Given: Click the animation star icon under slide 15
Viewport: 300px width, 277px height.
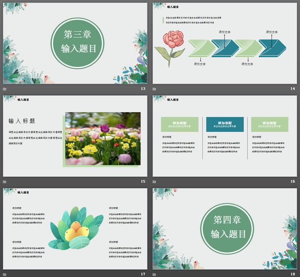Looking at the screenshot, I should pyautogui.click(x=5, y=182).
